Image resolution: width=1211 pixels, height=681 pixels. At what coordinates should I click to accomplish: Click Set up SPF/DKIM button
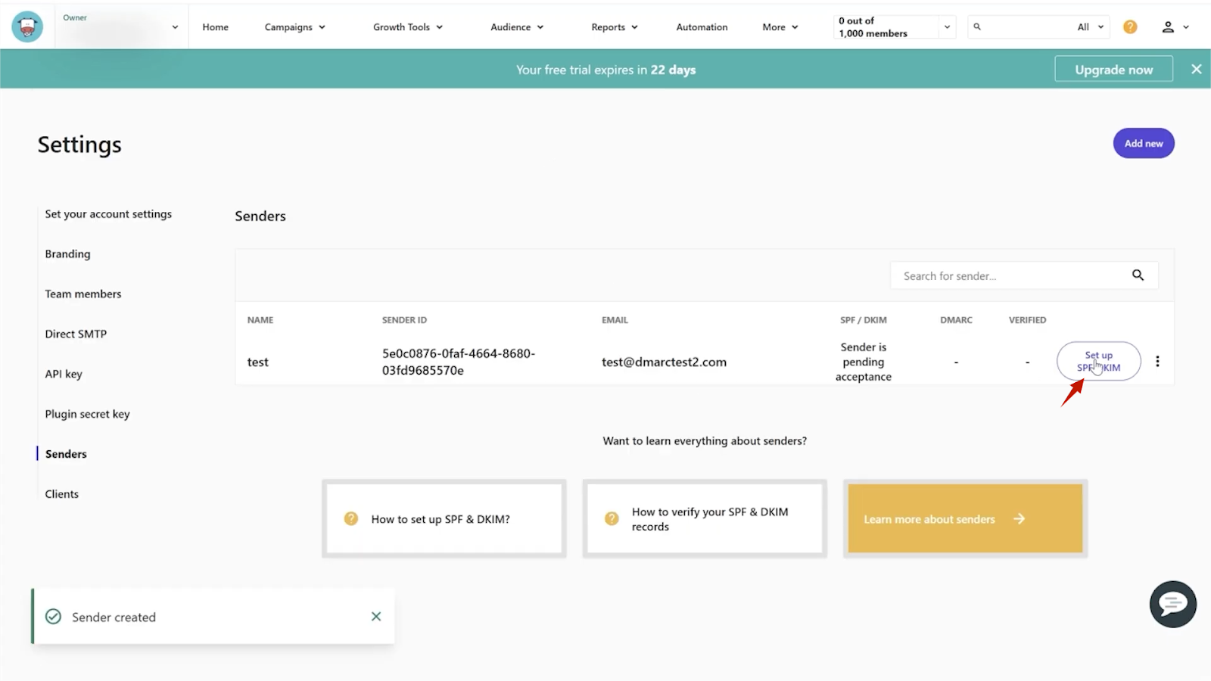pyautogui.click(x=1098, y=362)
